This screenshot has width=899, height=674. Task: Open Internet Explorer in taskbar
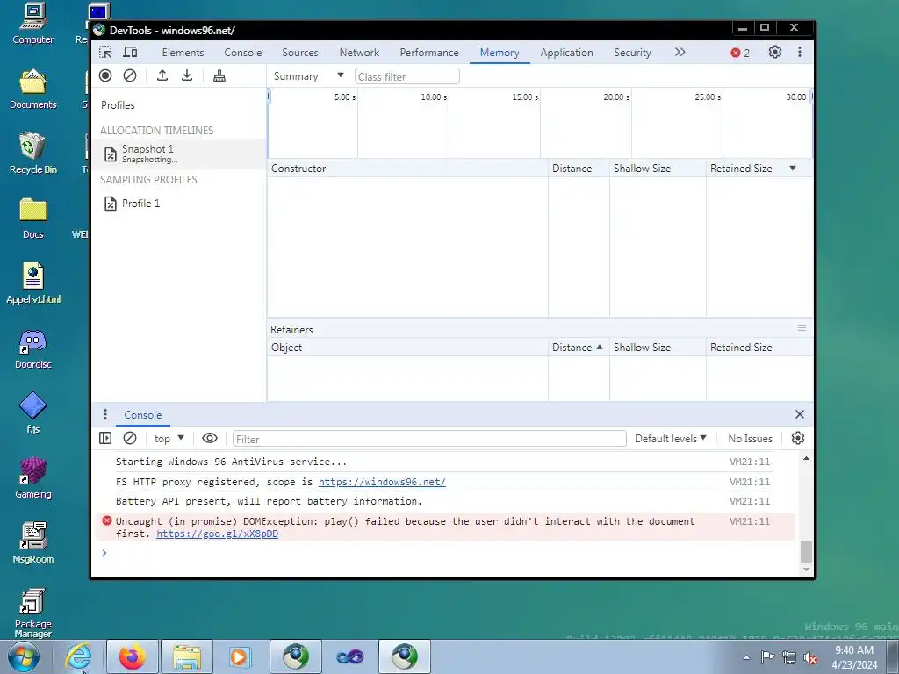pos(78,656)
